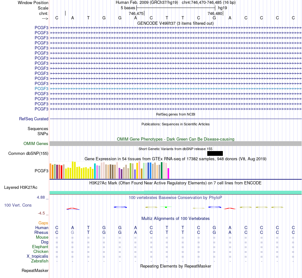Select the light-blue highlighted PCGF3 transcript label
Image resolution: width=302 pixels, height=278 pixels.
41,89
